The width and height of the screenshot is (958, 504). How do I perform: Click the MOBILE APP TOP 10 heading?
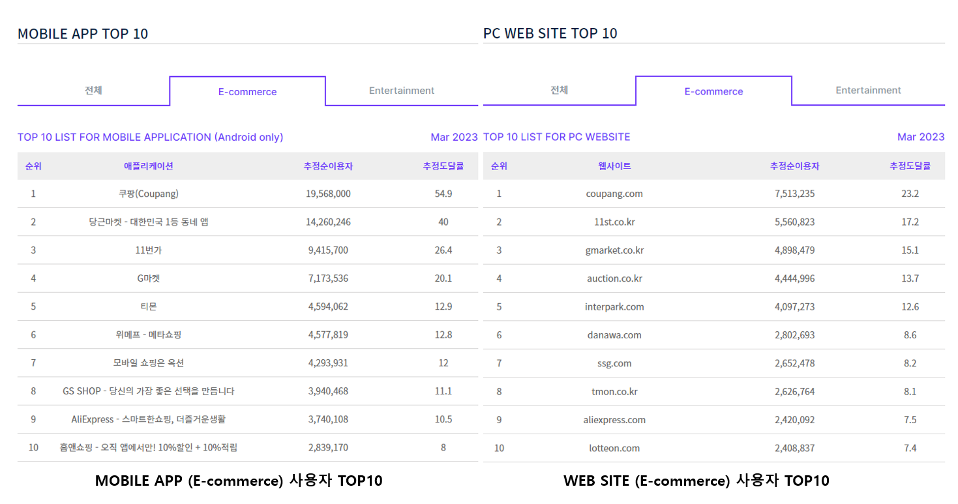click(x=83, y=33)
